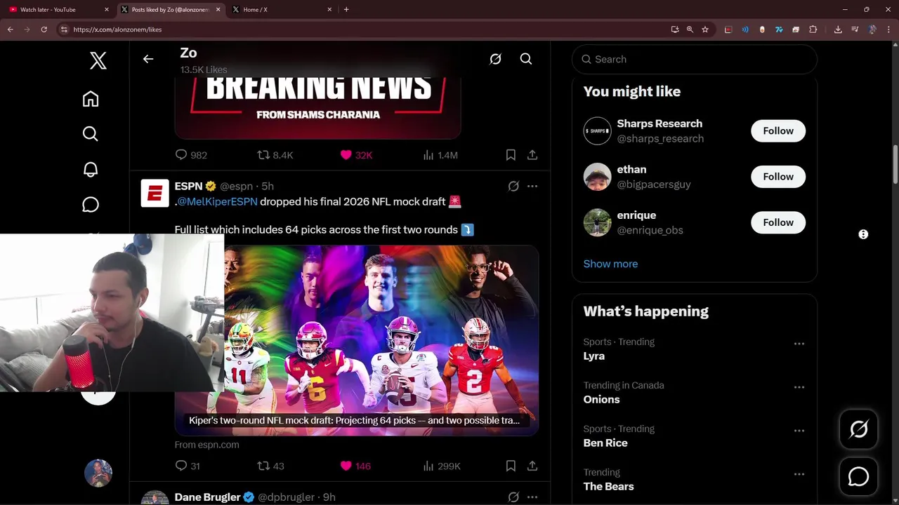
Task: Switch to Watch later - YouTube tab
Action: click(x=59, y=10)
